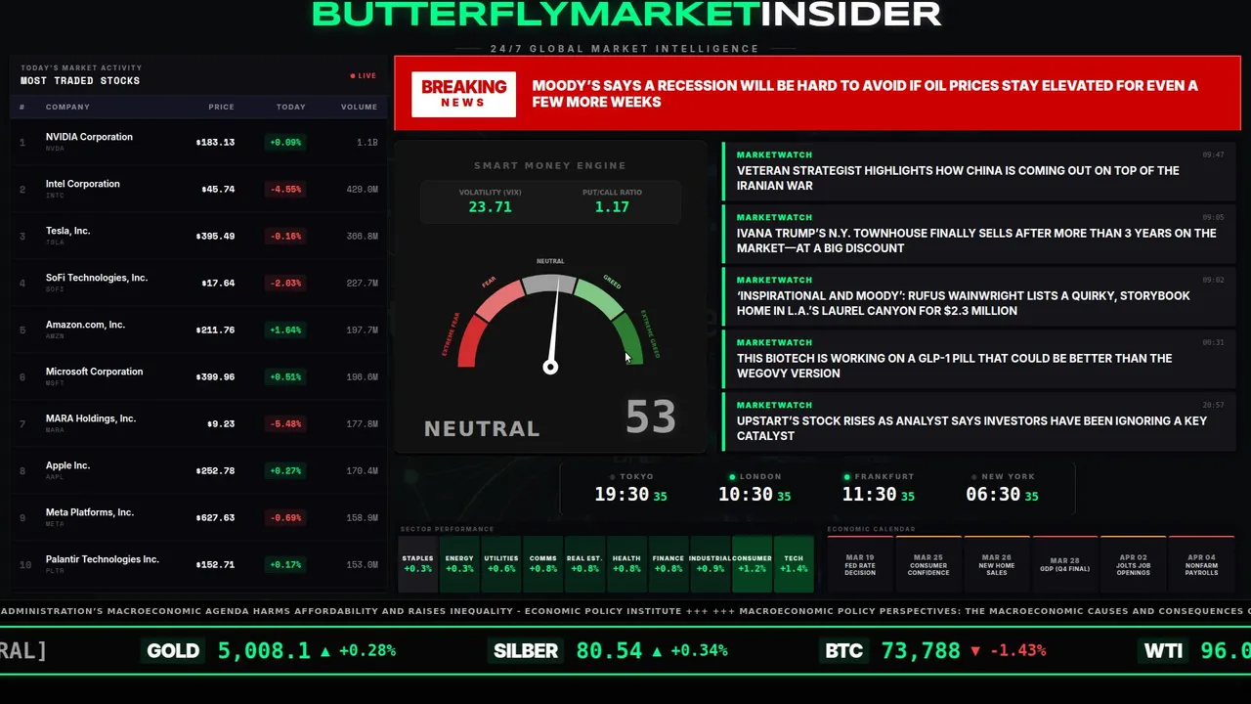This screenshot has width=1251, height=704.
Task: Click the green status dot beside FRANKFURT
Action: coord(847,477)
